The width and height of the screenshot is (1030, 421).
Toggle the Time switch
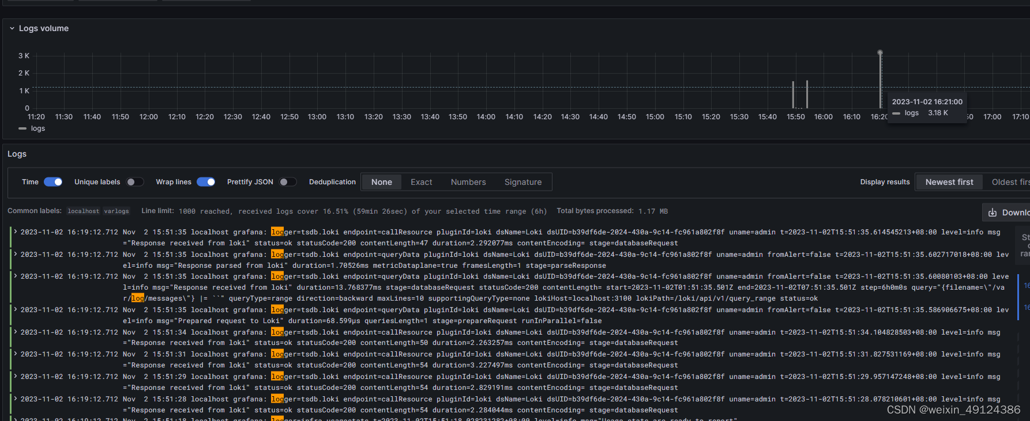click(53, 182)
